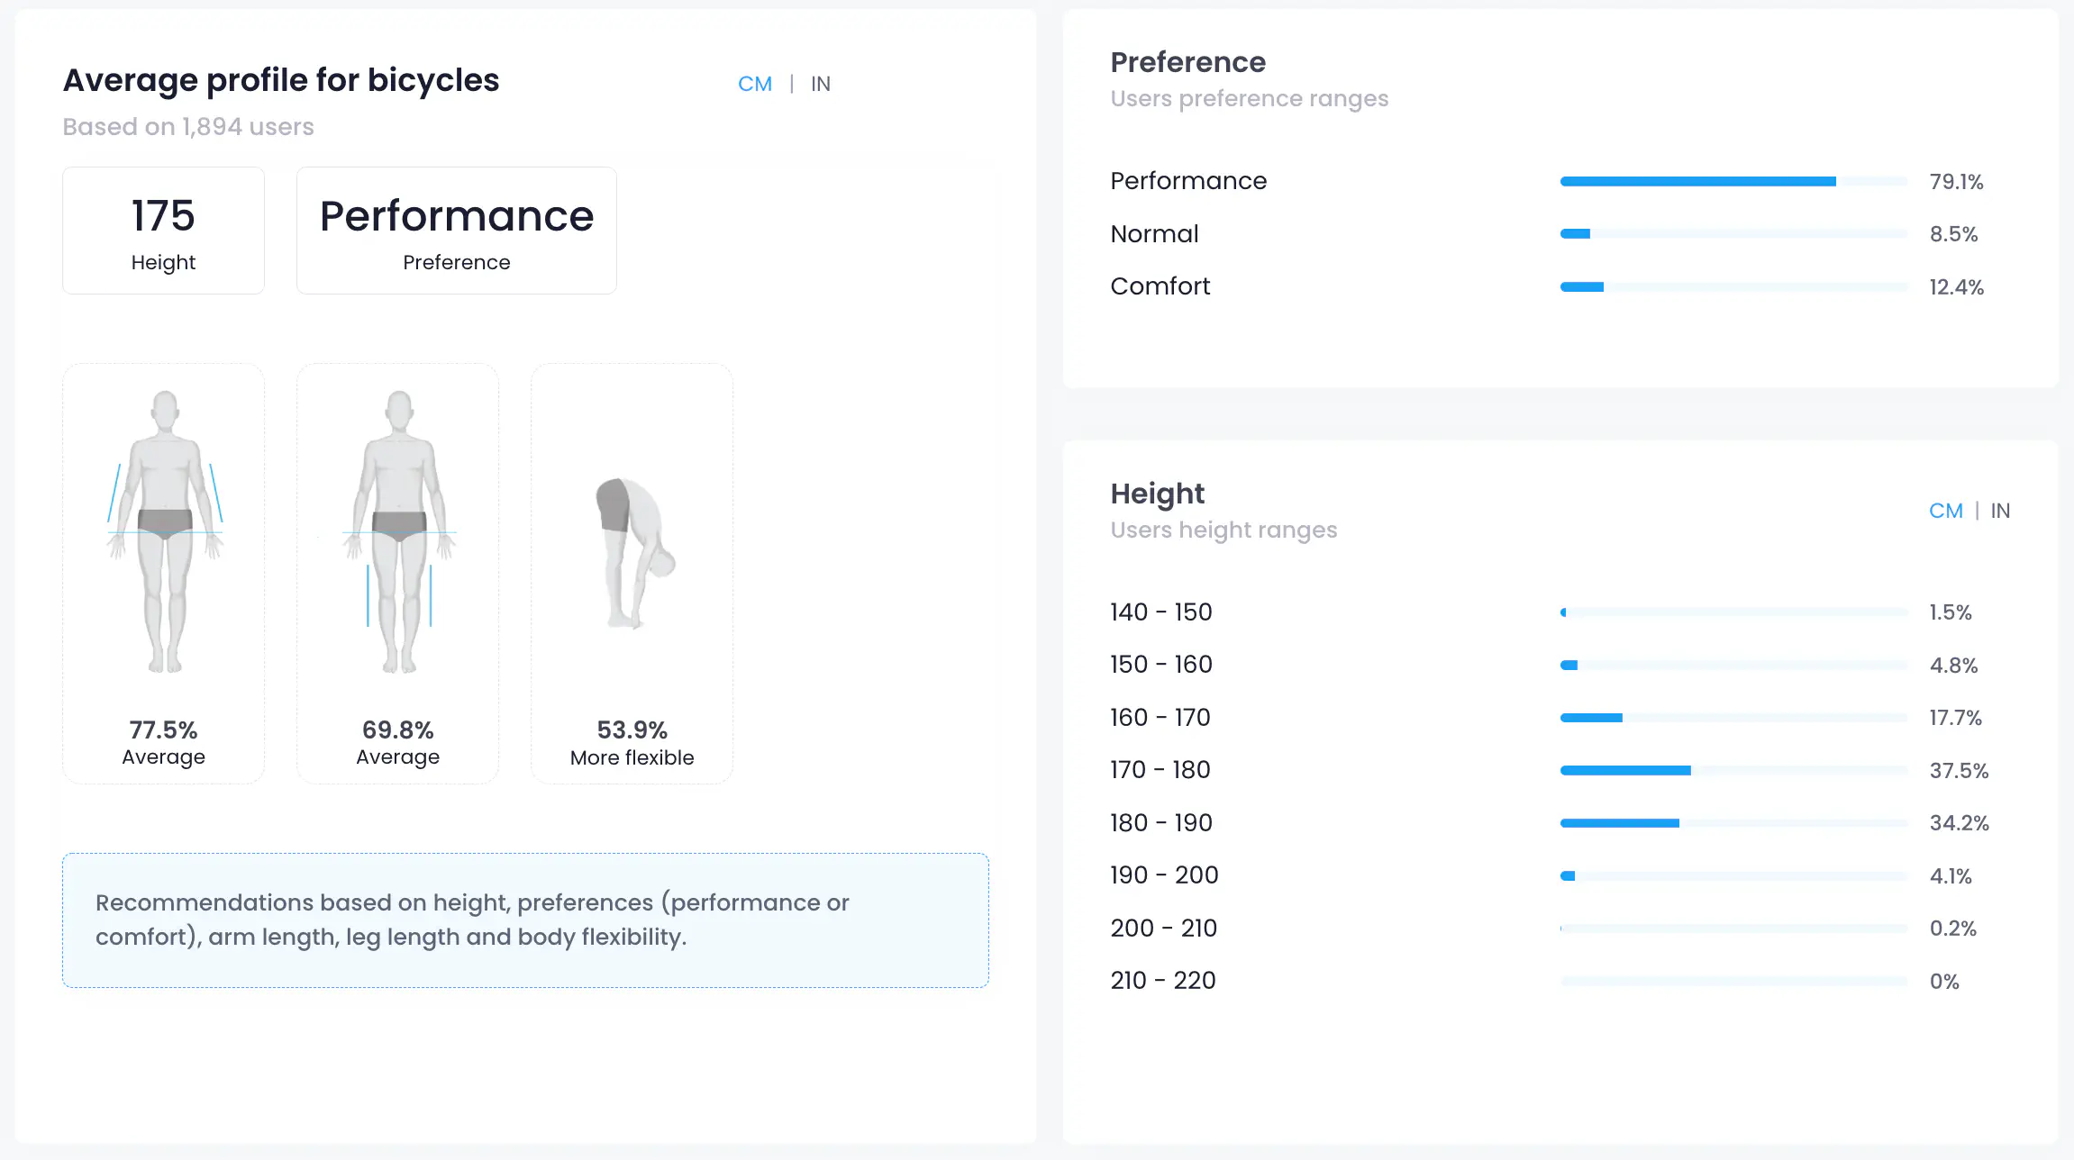Set Height panel units to CM
The width and height of the screenshot is (2074, 1160).
click(1945, 511)
